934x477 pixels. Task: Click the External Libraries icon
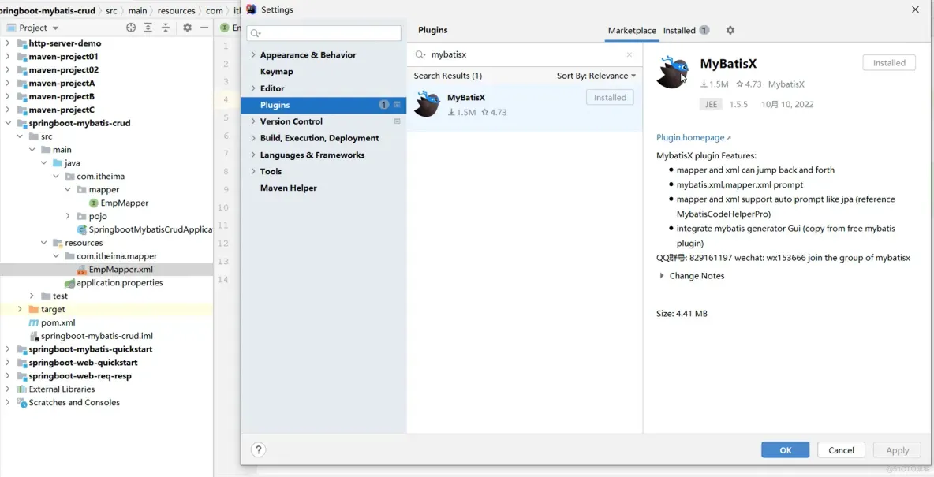pyautogui.click(x=22, y=389)
